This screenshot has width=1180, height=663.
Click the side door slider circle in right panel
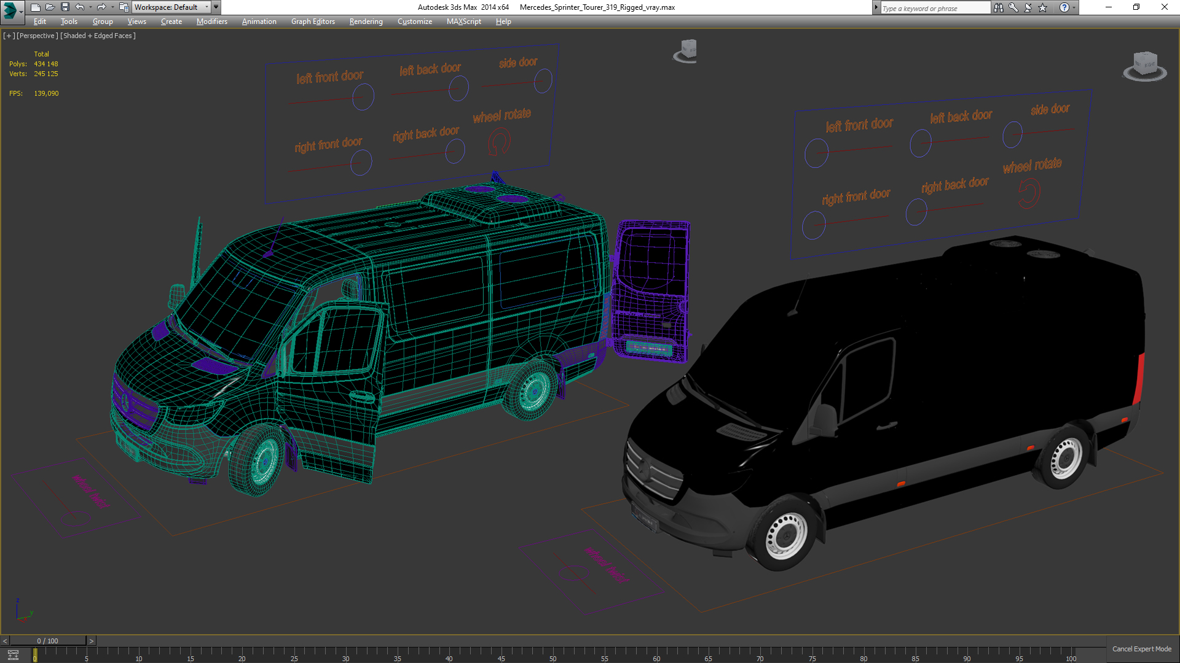(1012, 135)
